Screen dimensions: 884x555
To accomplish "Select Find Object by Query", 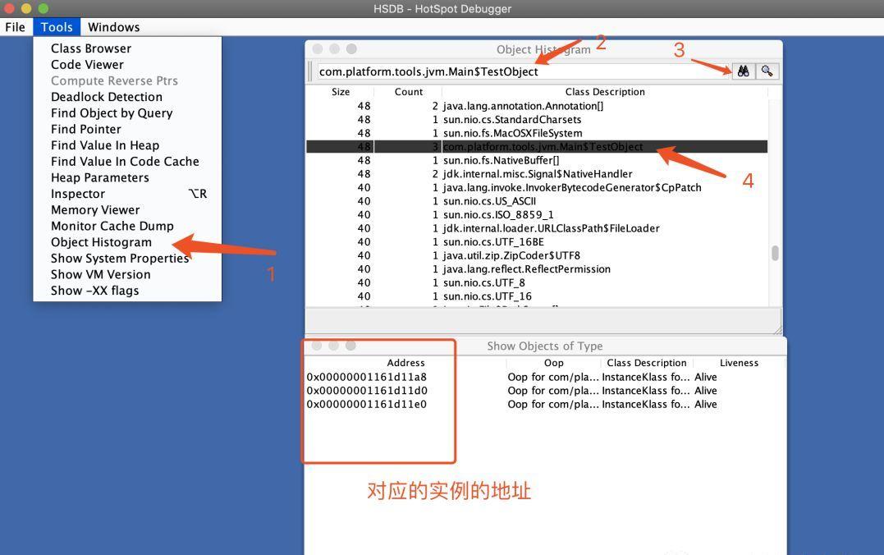I will [x=127, y=113].
